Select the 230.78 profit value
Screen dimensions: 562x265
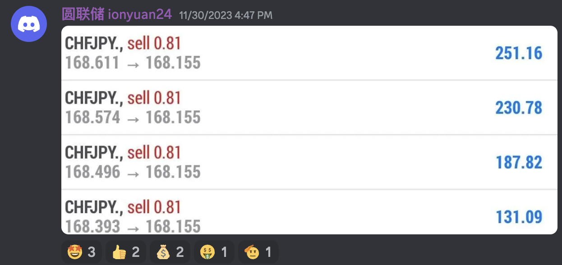pos(519,108)
